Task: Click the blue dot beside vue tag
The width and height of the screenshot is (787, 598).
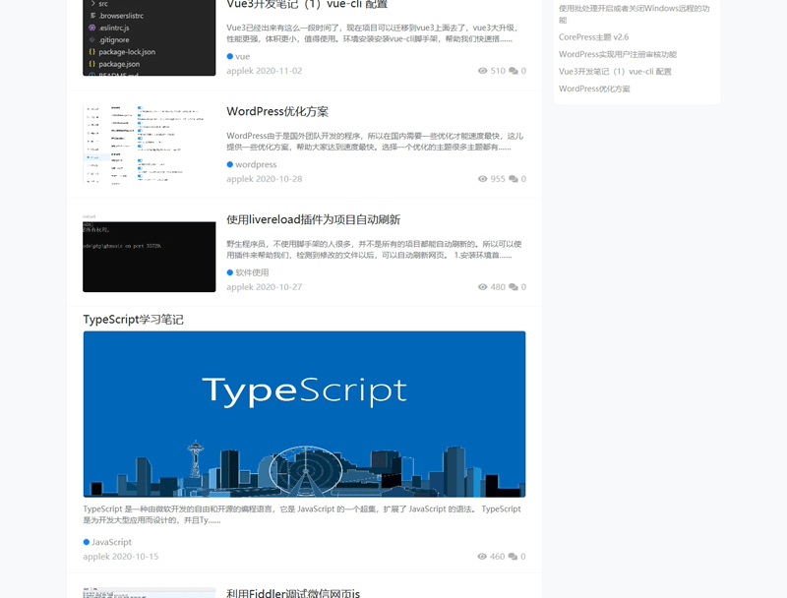Action: [x=230, y=57]
